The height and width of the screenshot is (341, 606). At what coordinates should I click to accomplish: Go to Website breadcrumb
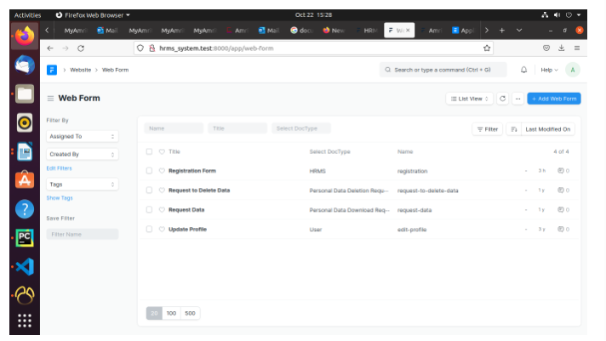coord(81,70)
